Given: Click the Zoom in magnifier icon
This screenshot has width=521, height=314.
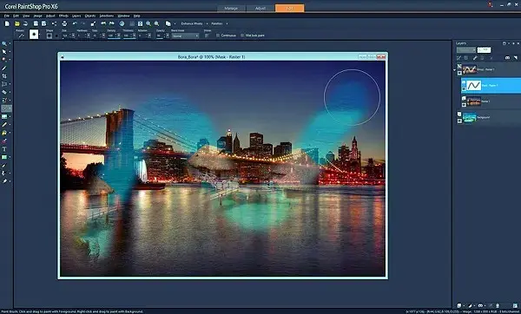Looking at the screenshot, I should coord(148,23).
